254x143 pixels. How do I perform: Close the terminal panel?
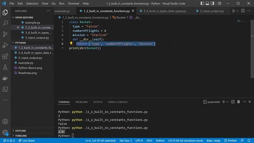point(250,102)
